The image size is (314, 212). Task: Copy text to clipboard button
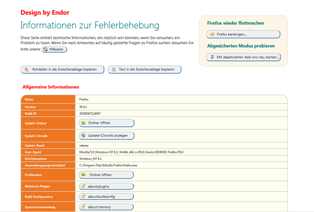click(x=144, y=70)
